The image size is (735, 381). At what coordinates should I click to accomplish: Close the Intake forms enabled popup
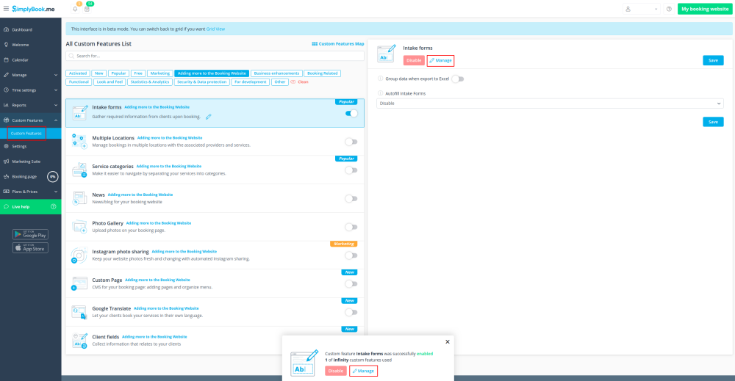coord(447,341)
